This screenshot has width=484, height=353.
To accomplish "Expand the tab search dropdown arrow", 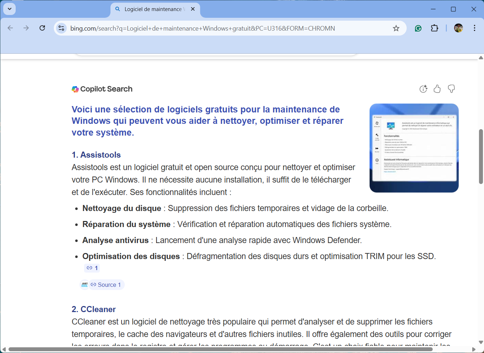I will [10, 9].
